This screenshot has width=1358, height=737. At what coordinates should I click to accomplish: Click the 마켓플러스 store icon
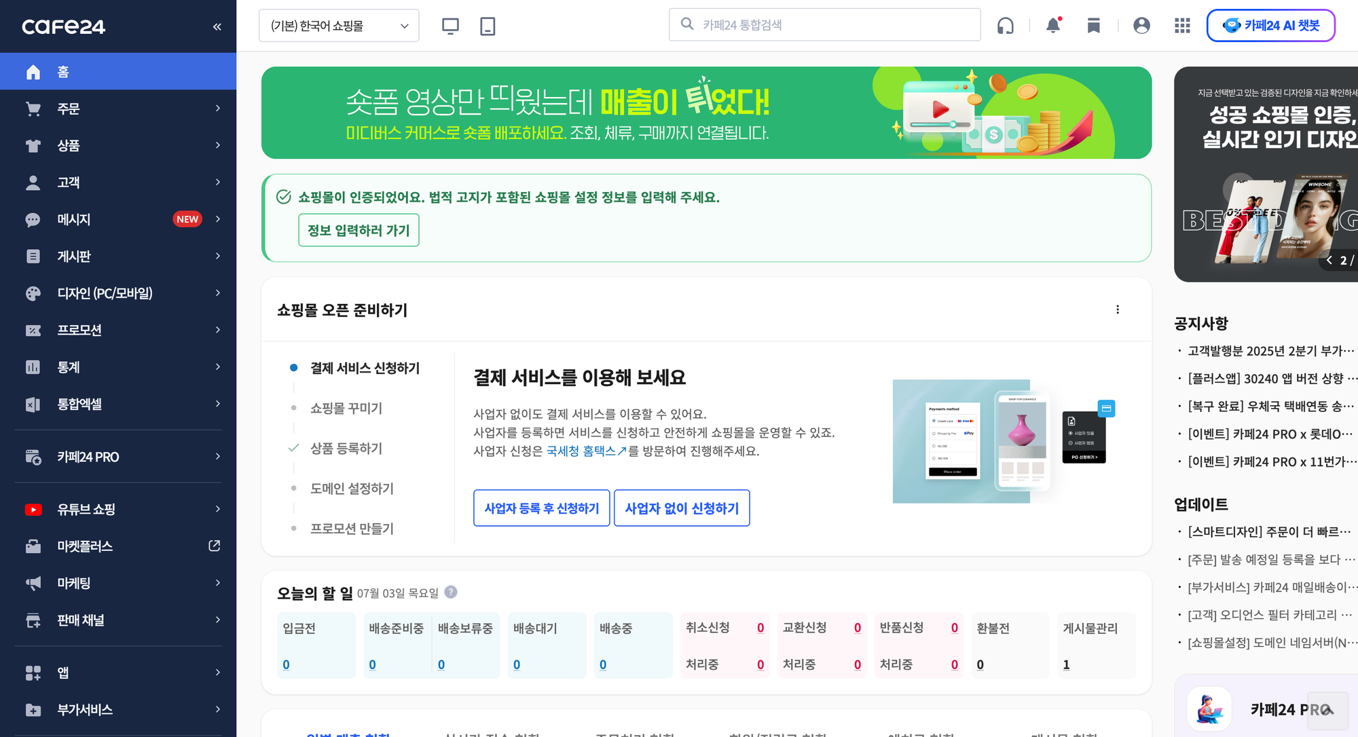(33, 546)
